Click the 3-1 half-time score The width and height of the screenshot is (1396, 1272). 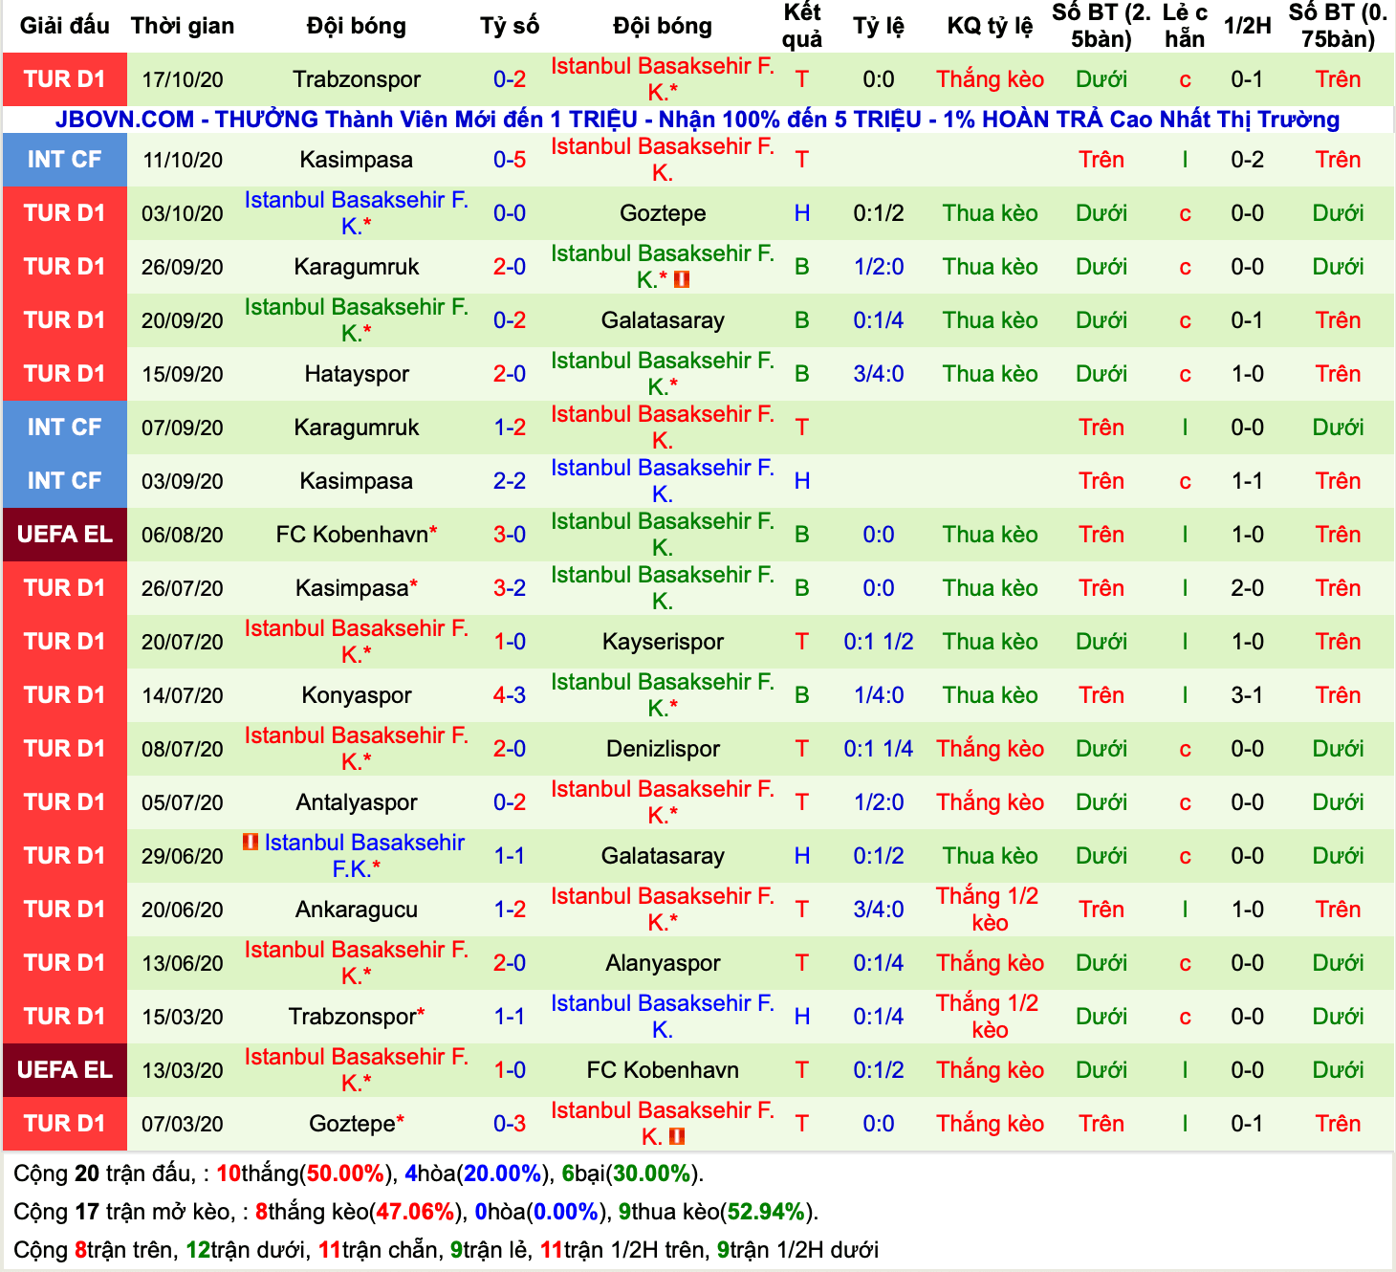coord(1248,695)
